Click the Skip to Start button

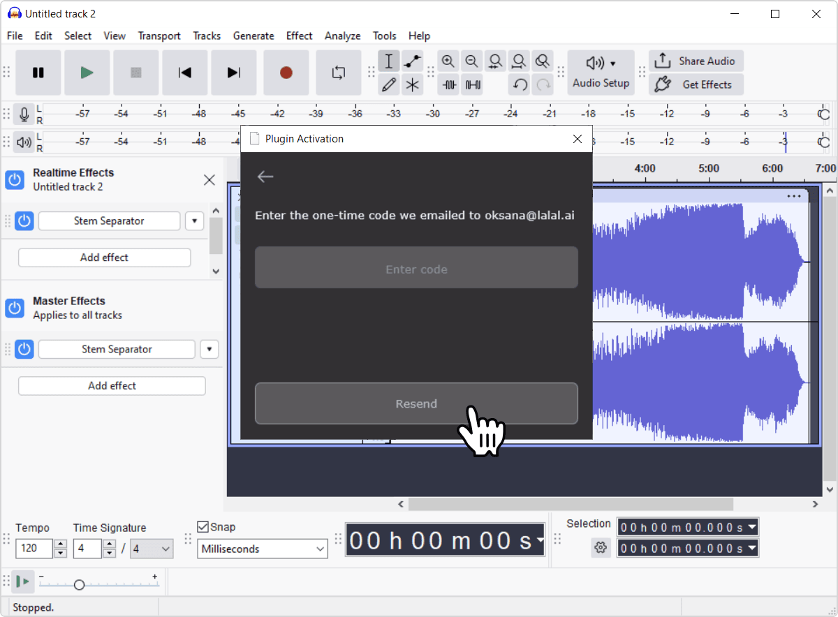click(185, 73)
